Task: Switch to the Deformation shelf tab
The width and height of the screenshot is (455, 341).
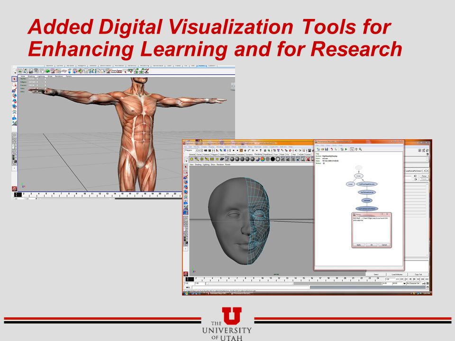Action: [231, 154]
